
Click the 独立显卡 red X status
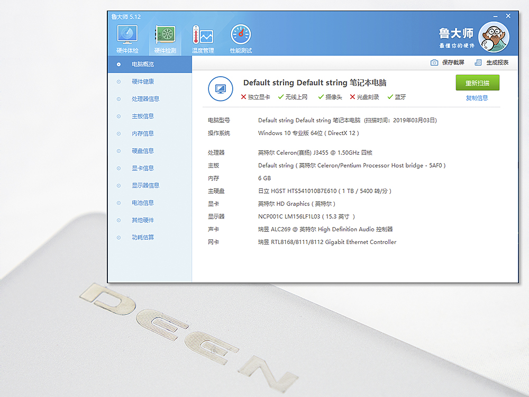coord(256,97)
